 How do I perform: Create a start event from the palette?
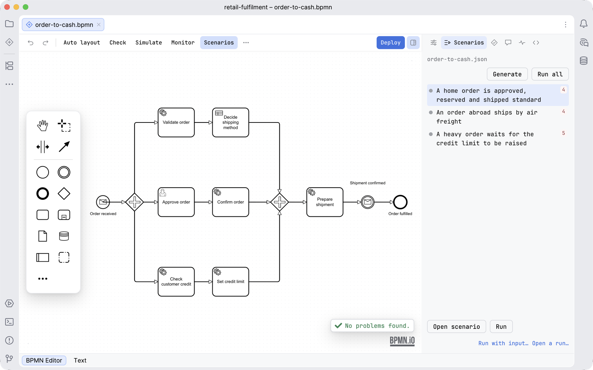point(43,172)
